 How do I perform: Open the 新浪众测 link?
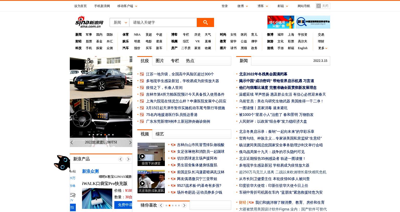(x=90, y=171)
